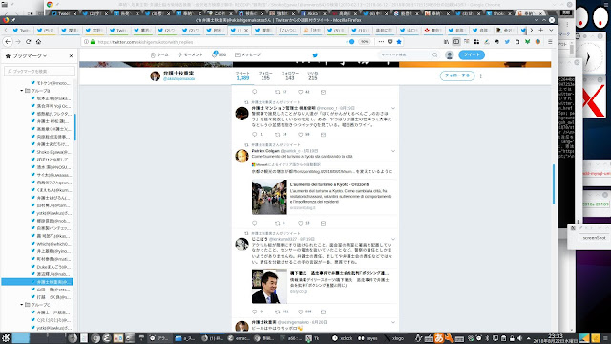611x344 pixels.
Task: Open the Firefox Library icon
Action: coord(446,42)
